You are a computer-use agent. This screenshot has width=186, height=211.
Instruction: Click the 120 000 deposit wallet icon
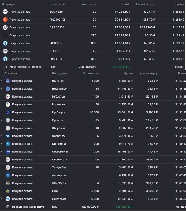tap(8, 207)
